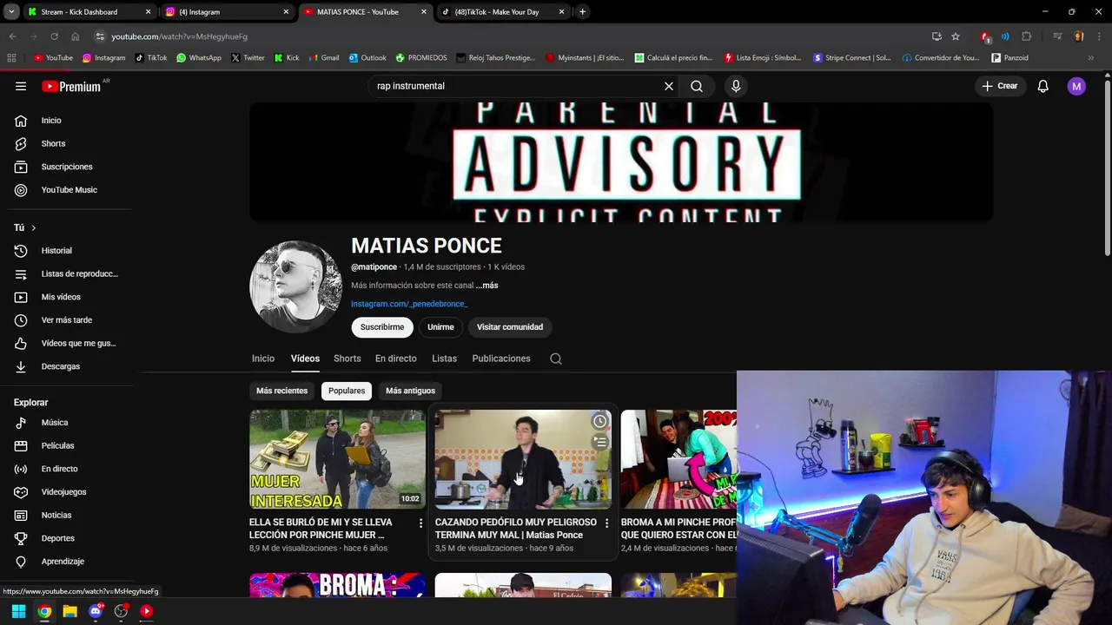Search within channel magnifier icon
The height and width of the screenshot is (625, 1112).
pos(556,359)
